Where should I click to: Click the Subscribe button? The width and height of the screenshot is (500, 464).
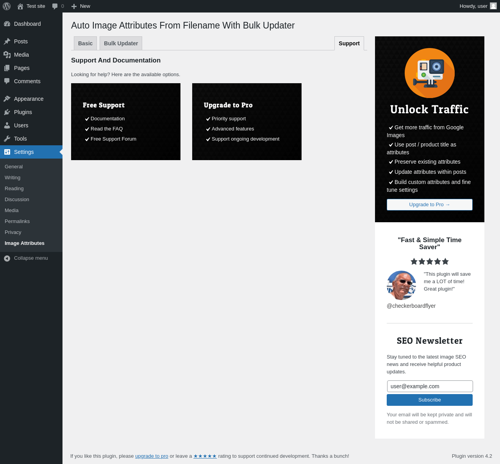click(x=430, y=400)
